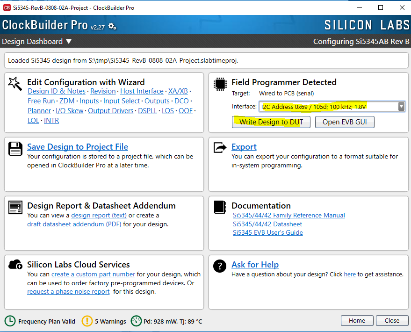The height and width of the screenshot is (332, 411).
Task: Open the Output Drivers wizard page
Action: click(x=111, y=110)
